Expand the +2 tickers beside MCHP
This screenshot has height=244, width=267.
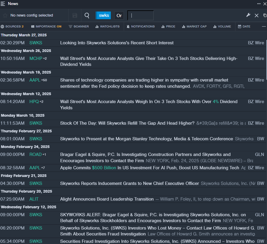[x=45, y=58]
